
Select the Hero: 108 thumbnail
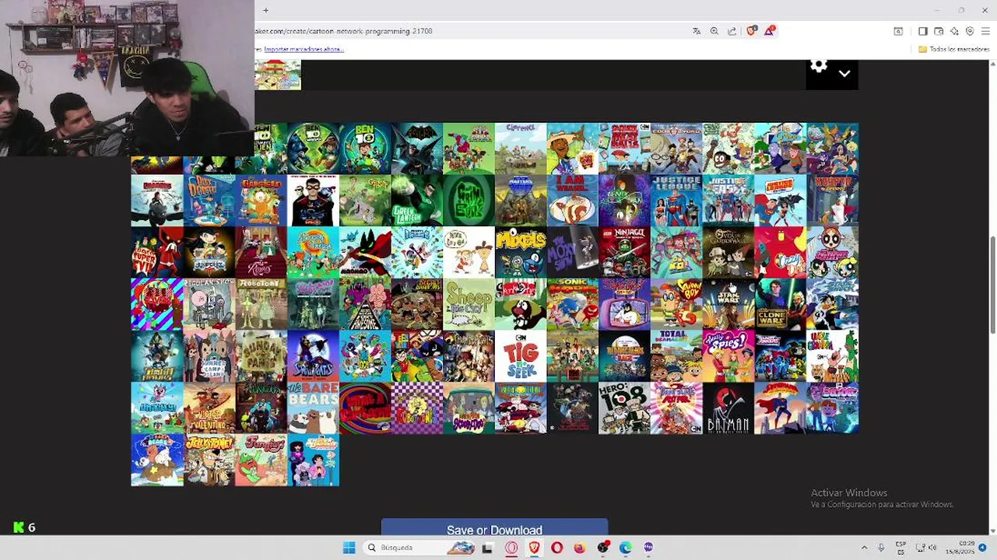pyautogui.click(x=624, y=408)
